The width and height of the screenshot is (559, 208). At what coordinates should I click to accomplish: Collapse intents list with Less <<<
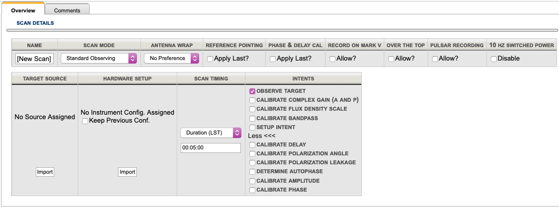click(261, 136)
